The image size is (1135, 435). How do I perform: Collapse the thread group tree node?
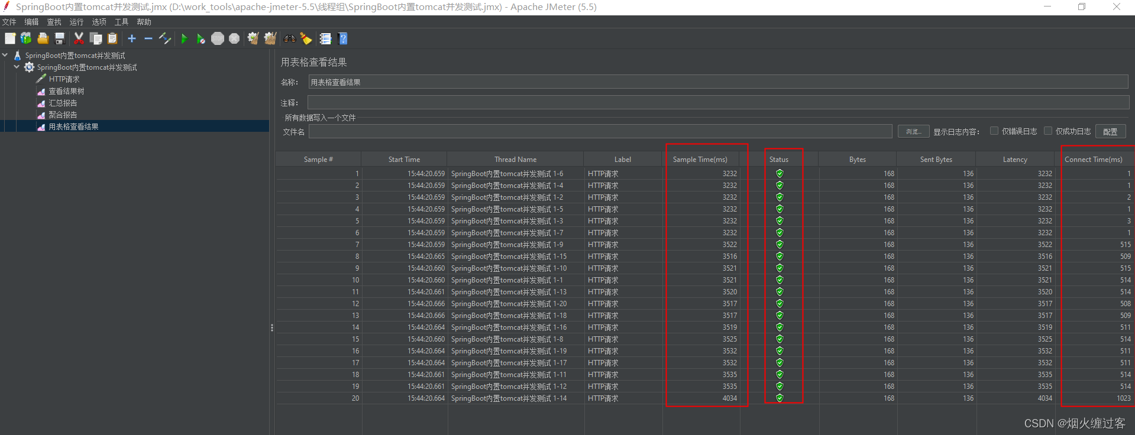click(17, 67)
